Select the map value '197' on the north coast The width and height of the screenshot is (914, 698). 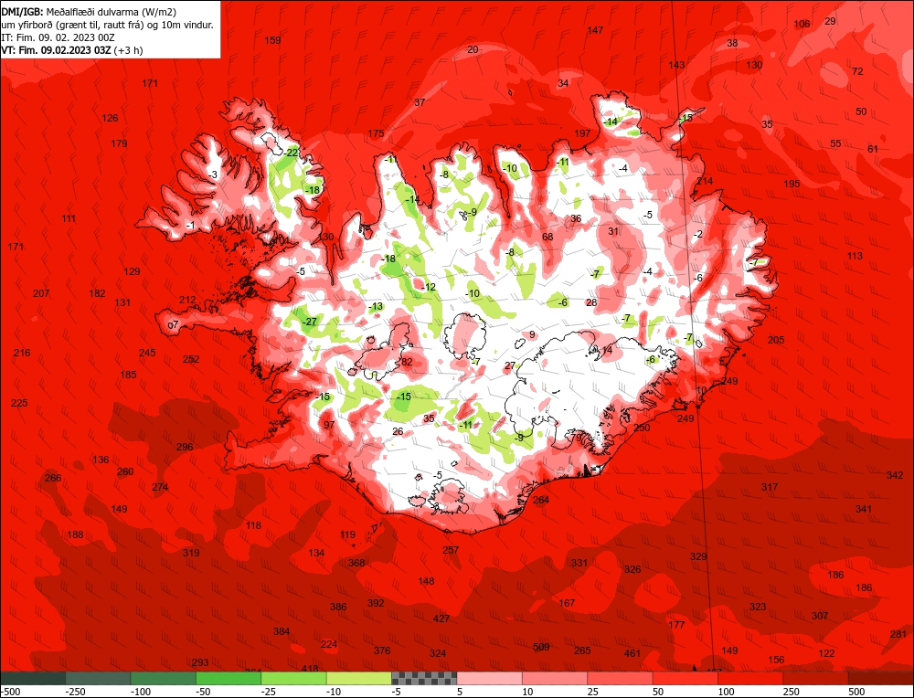tap(582, 133)
